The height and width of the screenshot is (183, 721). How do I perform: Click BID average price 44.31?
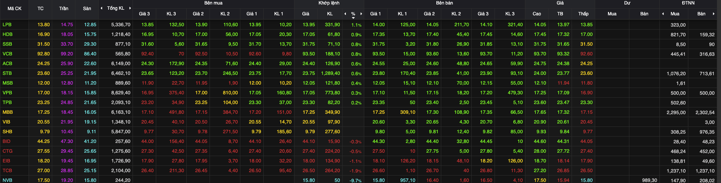click(x=563, y=141)
